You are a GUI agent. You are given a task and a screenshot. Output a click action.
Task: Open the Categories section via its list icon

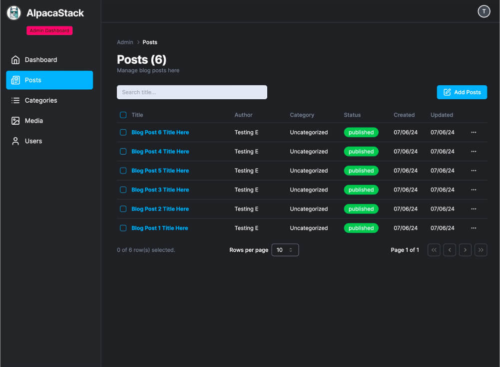point(15,100)
